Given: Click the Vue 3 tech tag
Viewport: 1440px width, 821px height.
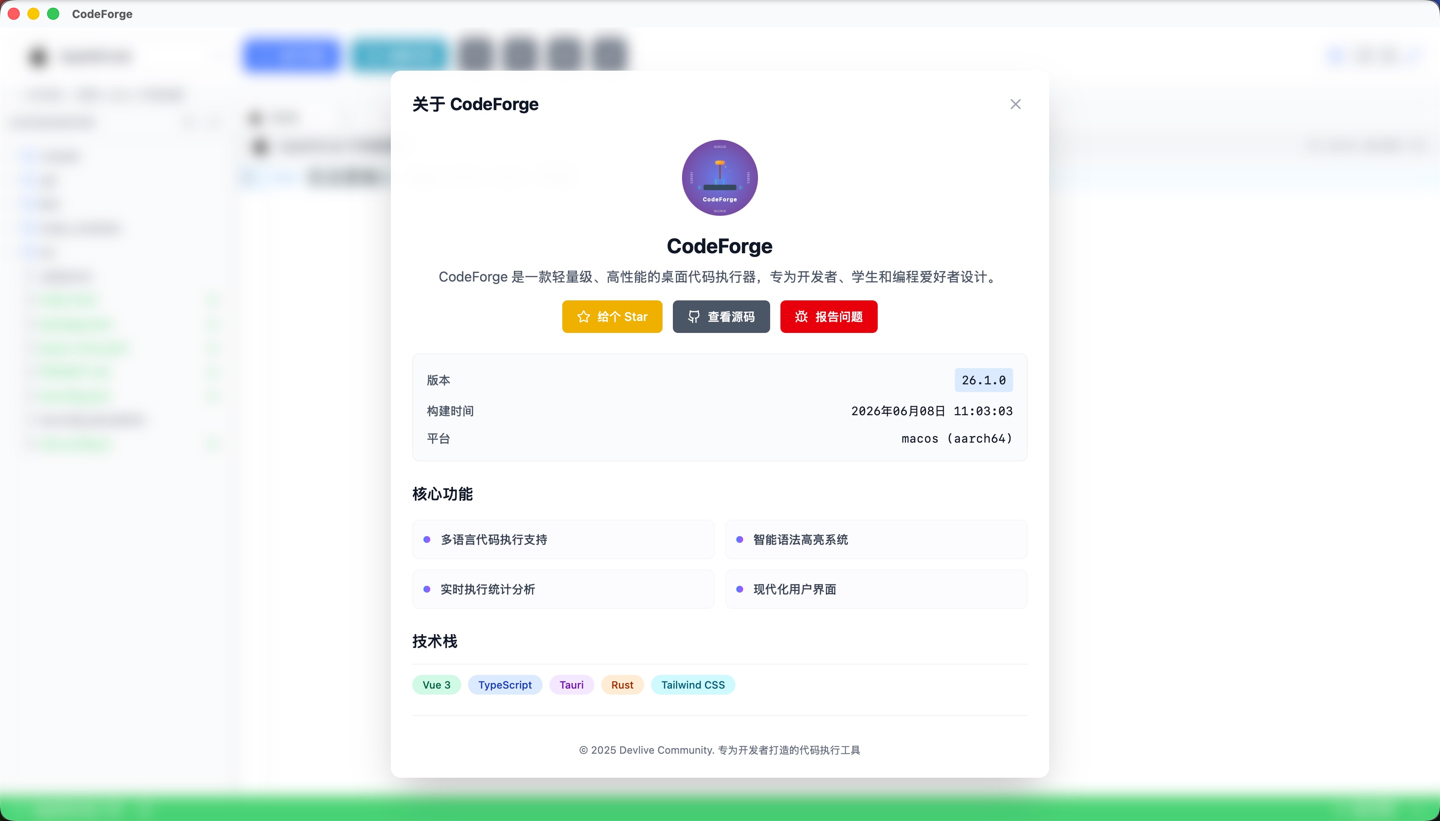Looking at the screenshot, I should [x=436, y=685].
